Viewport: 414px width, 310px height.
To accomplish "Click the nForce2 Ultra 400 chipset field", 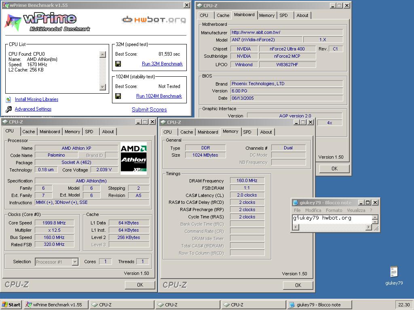I will click(287, 49).
